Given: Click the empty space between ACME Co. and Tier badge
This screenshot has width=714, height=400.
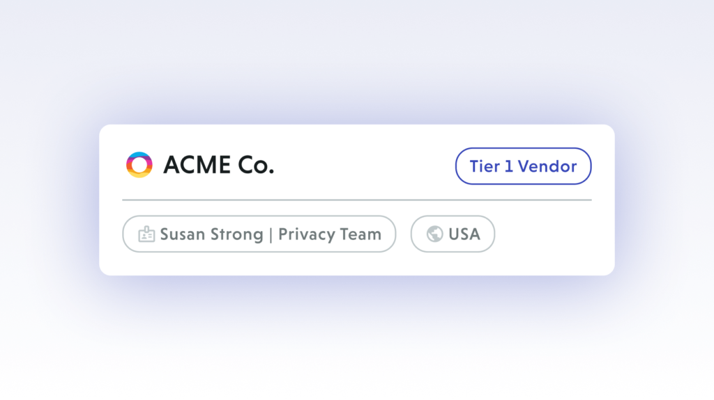Looking at the screenshot, I should pyautogui.click(x=363, y=166).
